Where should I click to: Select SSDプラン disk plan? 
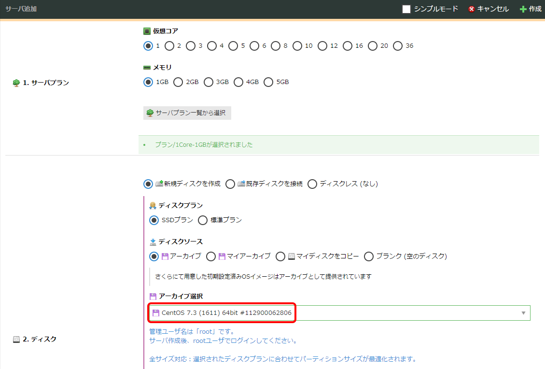[x=154, y=220]
